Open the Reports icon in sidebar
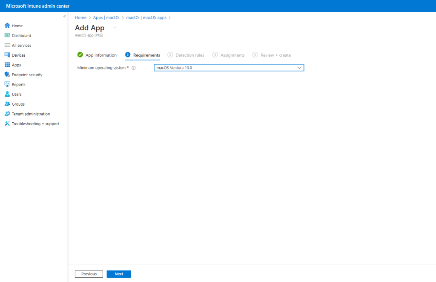Screen dimensions: 436x282 (x=7, y=84)
